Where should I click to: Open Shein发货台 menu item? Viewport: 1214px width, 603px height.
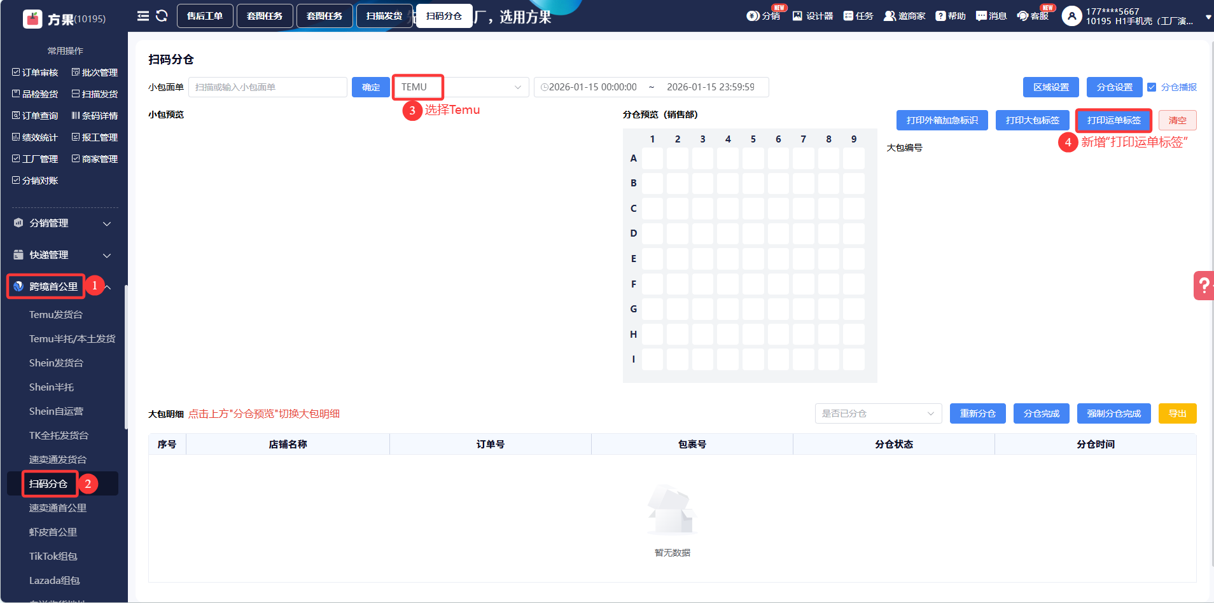56,363
